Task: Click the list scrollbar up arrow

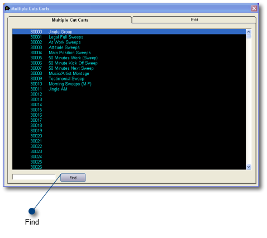Action: 249,32
